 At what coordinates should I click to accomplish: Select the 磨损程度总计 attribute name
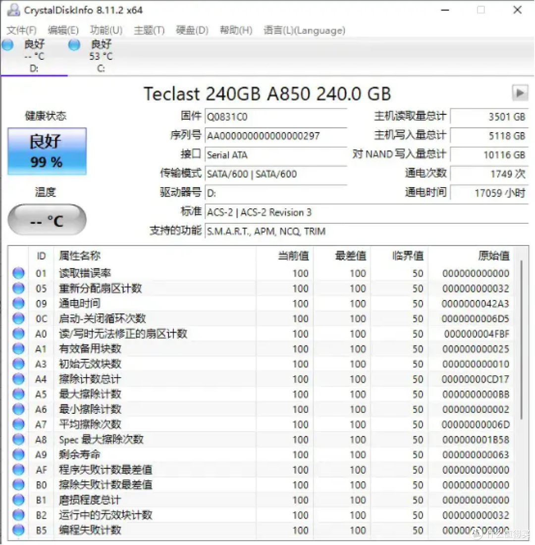coord(90,500)
